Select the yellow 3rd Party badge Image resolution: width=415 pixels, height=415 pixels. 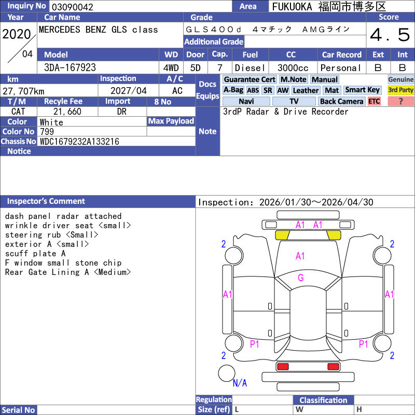point(400,90)
